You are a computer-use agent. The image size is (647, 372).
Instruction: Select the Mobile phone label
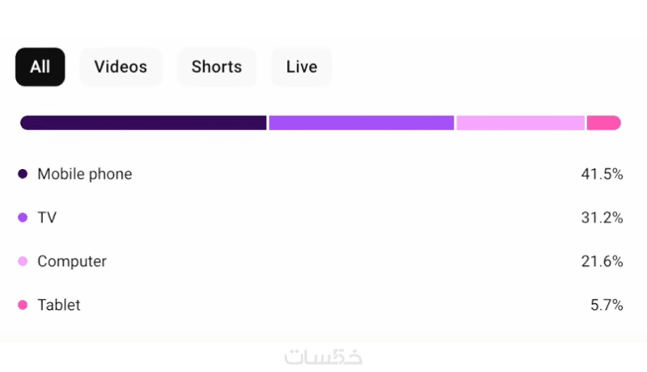coord(84,174)
